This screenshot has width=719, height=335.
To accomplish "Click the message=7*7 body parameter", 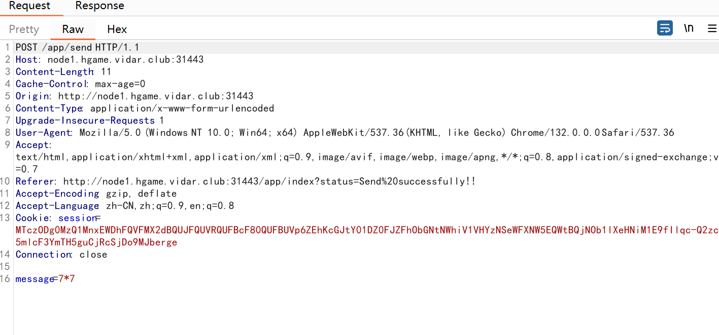I will [x=45, y=279].
